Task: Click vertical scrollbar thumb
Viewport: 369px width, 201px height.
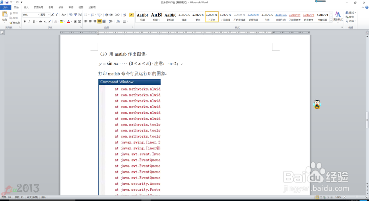Action: (x=367, y=120)
